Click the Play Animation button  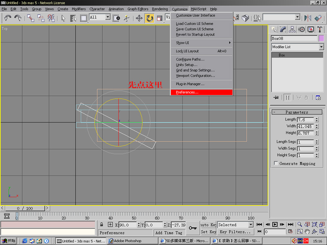pos(275,224)
